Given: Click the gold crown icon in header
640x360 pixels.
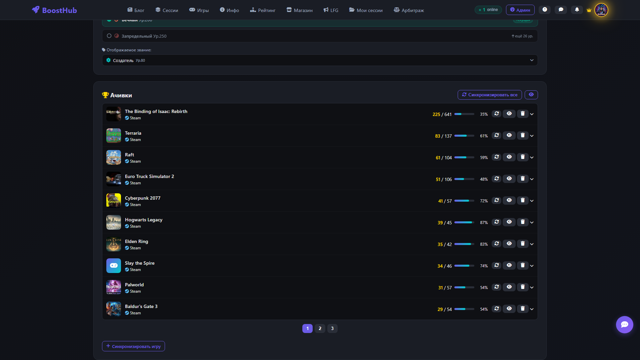Looking at the screenshot, I should pyautogui.click(x=589, y=10).
